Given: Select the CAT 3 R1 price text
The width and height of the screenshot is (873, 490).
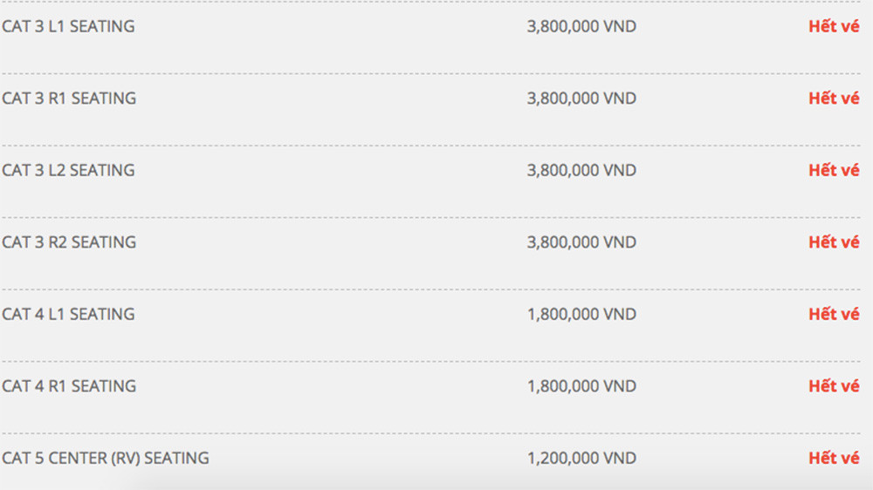Looking at the screenshot, I should 581,99.
